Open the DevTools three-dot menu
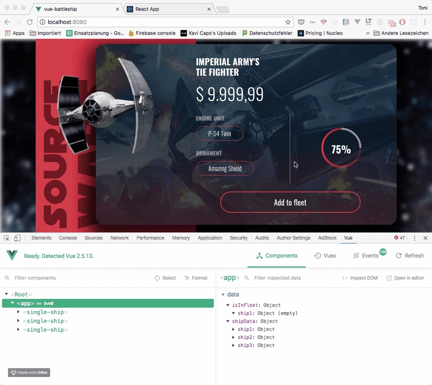 [x=414, y=238]
